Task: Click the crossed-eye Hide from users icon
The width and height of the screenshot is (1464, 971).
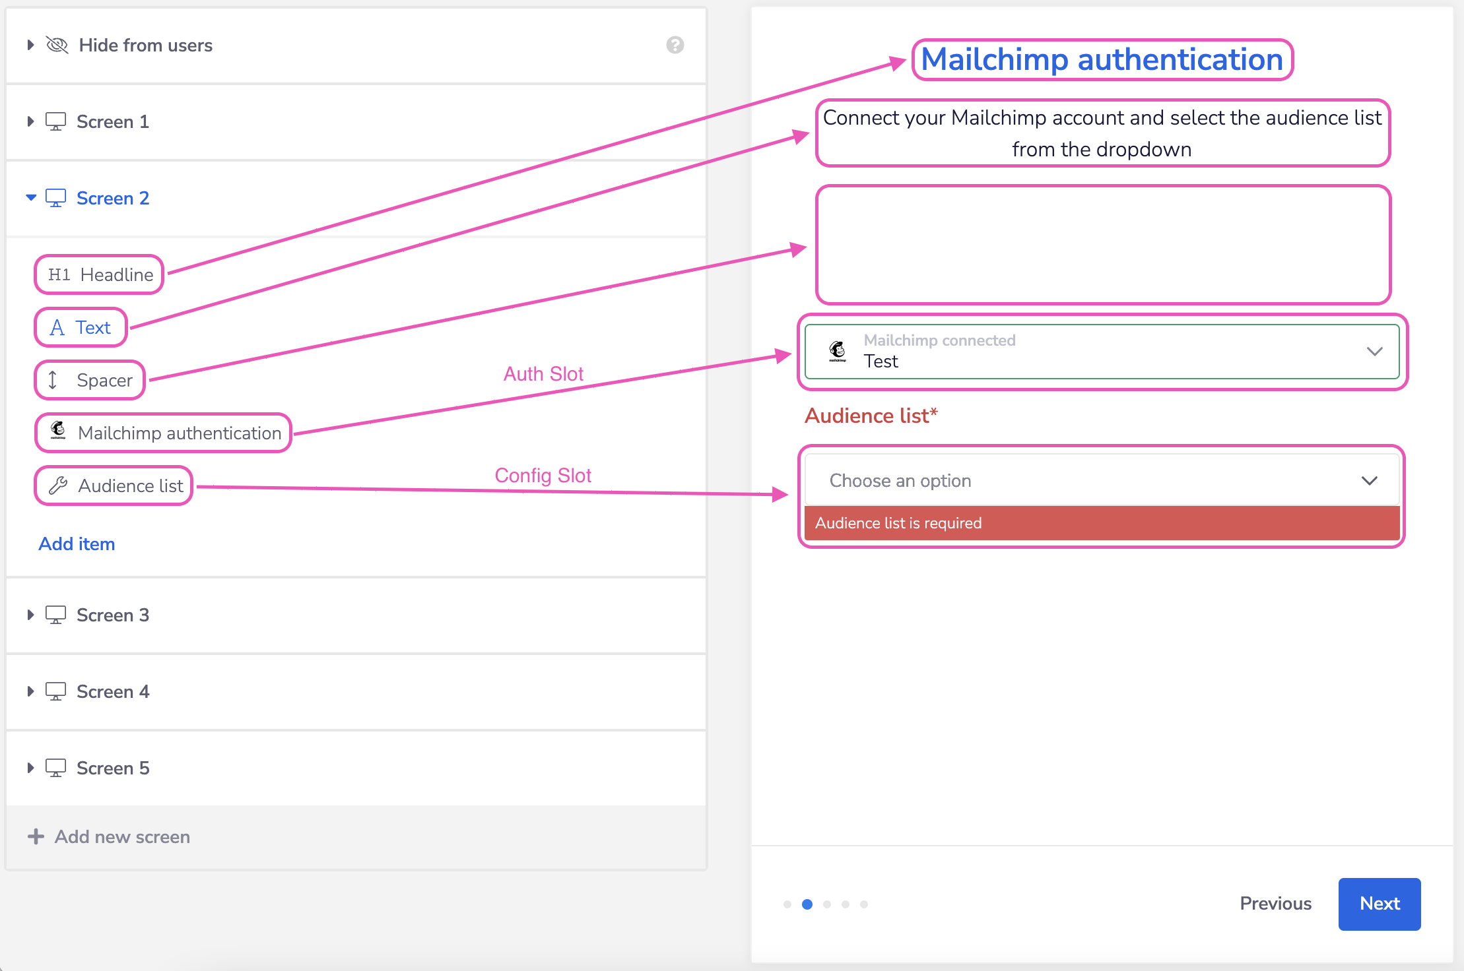Action: click(x=57, y=45)
